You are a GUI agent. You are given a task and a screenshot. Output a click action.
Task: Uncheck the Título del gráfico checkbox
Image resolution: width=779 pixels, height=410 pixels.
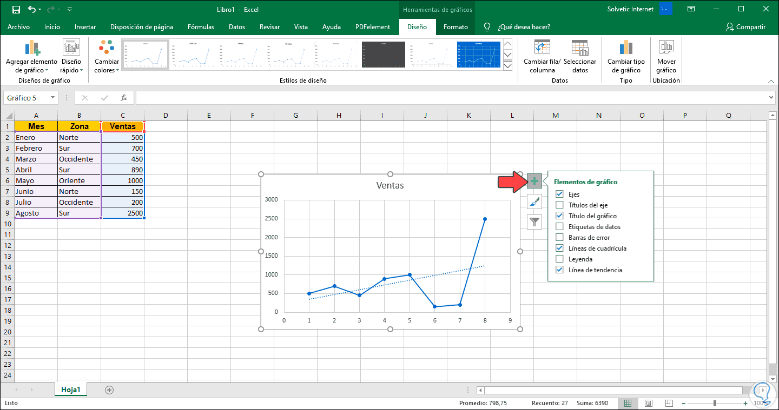point(559,216)
